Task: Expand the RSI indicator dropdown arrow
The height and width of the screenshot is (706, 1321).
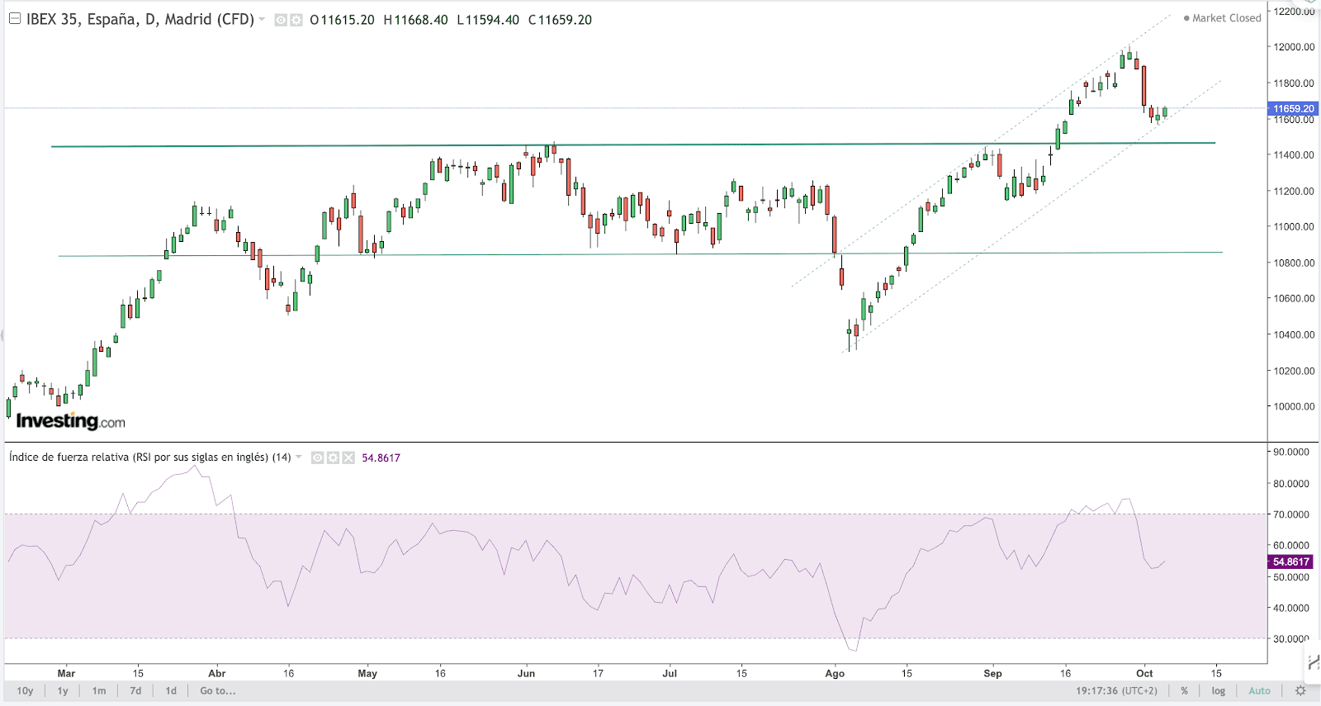Action: pos(299,457)
